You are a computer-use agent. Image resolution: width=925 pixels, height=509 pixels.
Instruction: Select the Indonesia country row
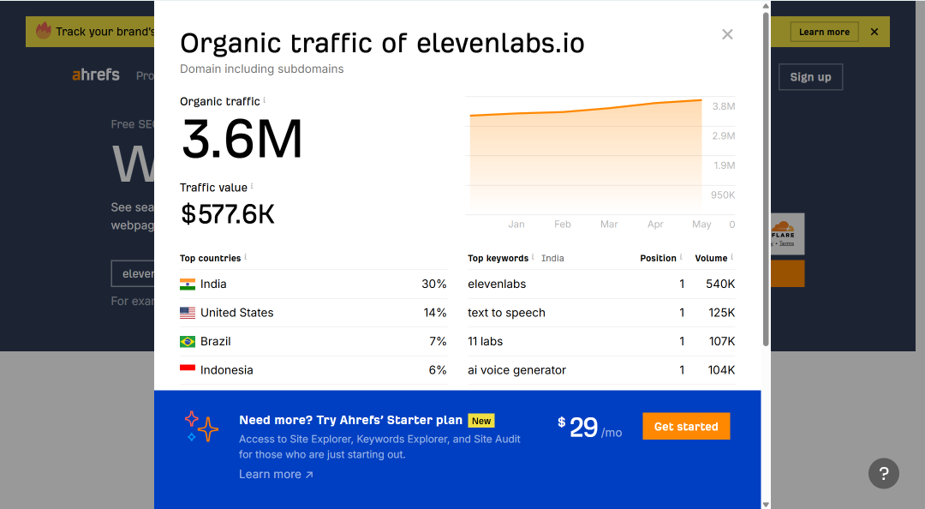pyautogui.click(x=313, y=370)
